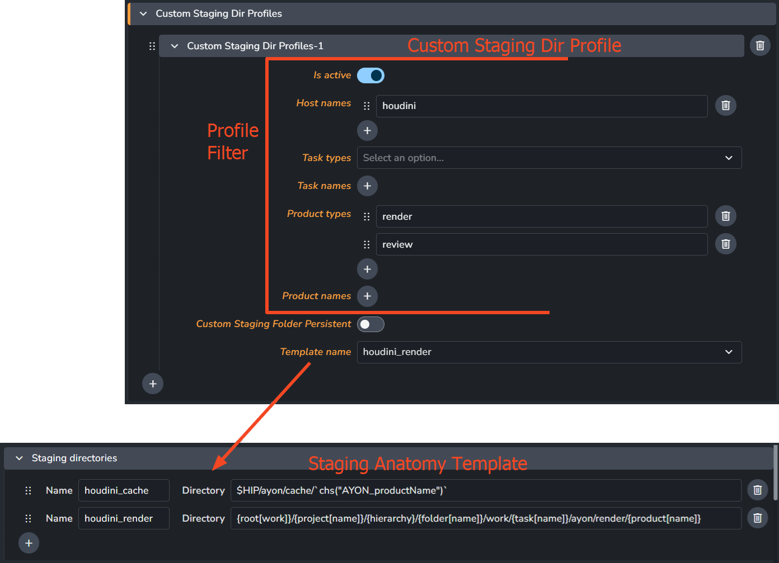
Task: Add a new product name
Action: coord(367,296)
